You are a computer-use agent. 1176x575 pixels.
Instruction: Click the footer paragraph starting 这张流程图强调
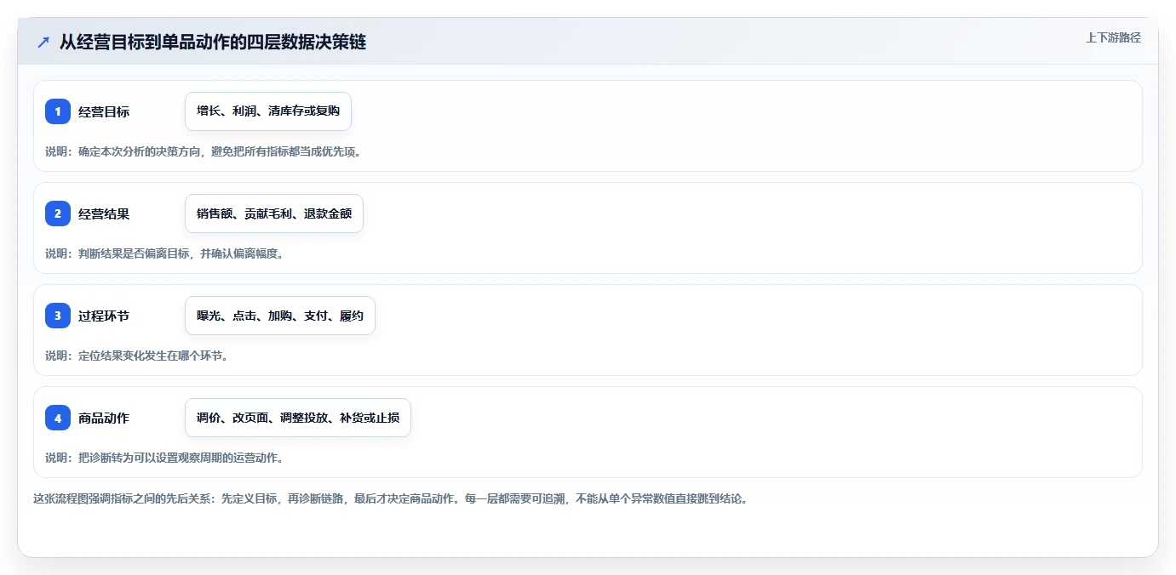click(390, 498)
